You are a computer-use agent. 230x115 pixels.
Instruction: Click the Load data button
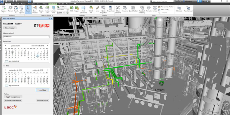click(42, 90)
